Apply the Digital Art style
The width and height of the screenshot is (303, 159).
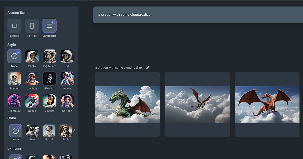point(49,56)
